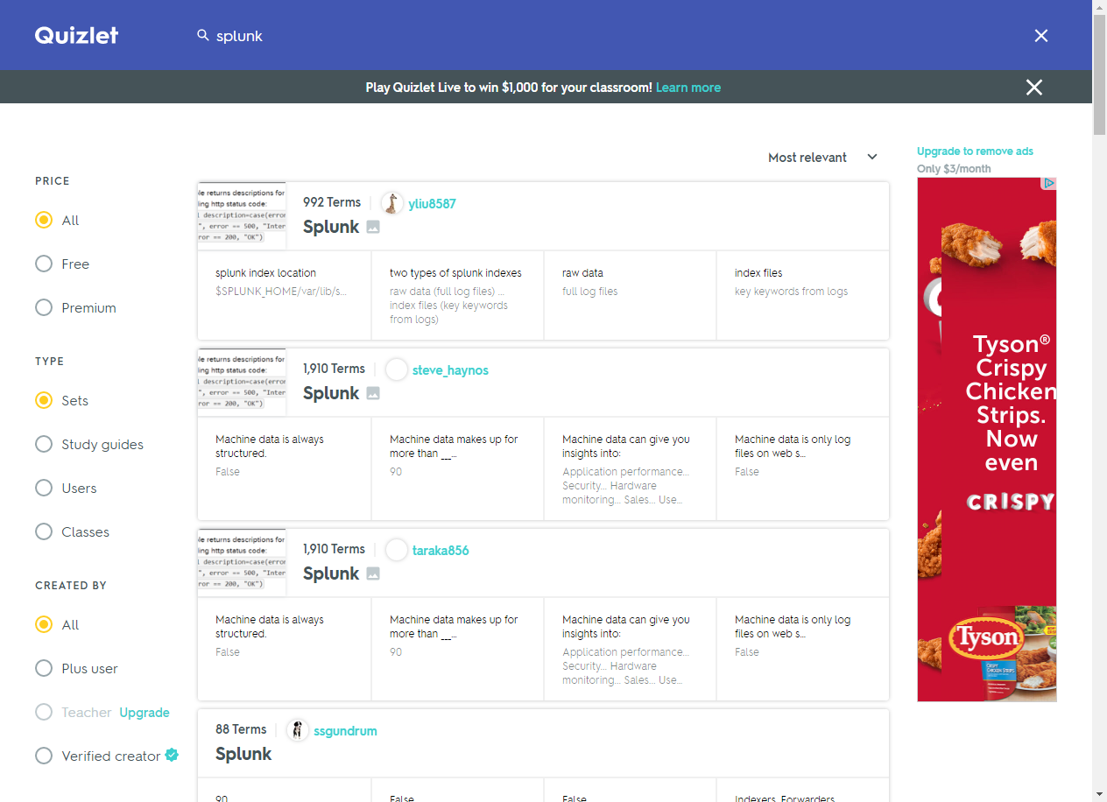Click the search magnifier icon
This screenshot has width=1107, height=802.
click(203, 35)
